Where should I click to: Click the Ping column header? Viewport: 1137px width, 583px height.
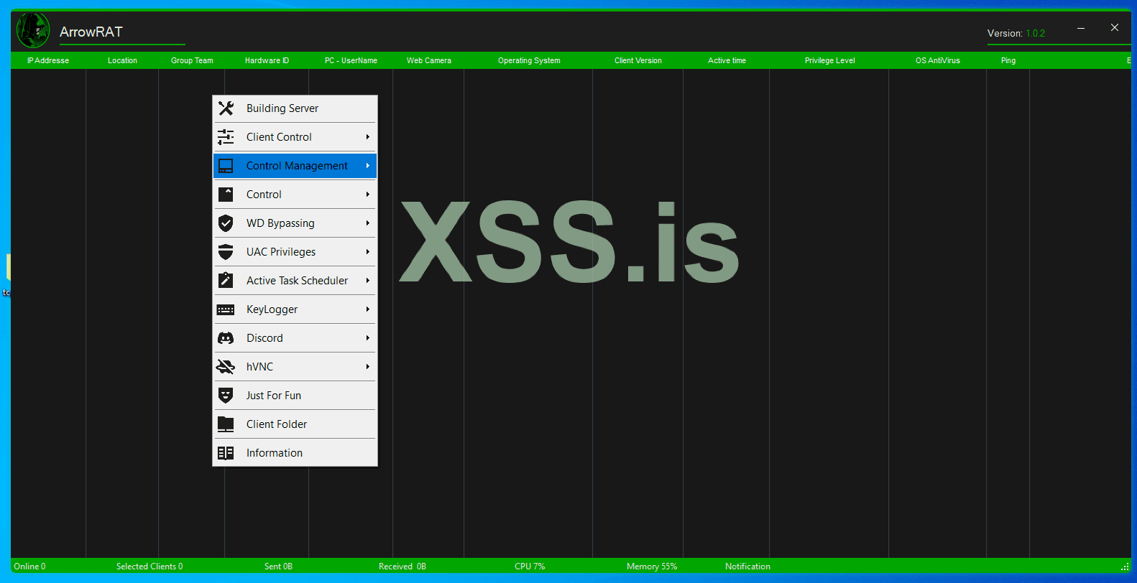coord(1008,60)
